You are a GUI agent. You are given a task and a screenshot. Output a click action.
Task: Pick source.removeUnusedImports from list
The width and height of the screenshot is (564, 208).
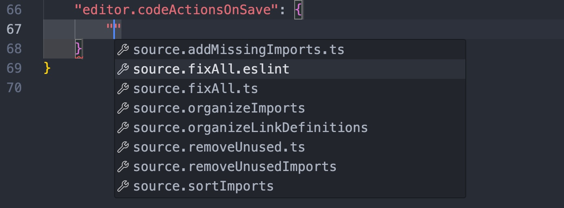(x=235, y=167)
